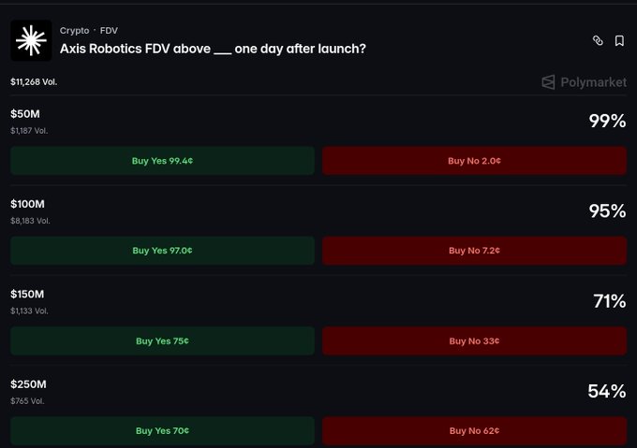Buy No at 33¢ for $150M

475,341
